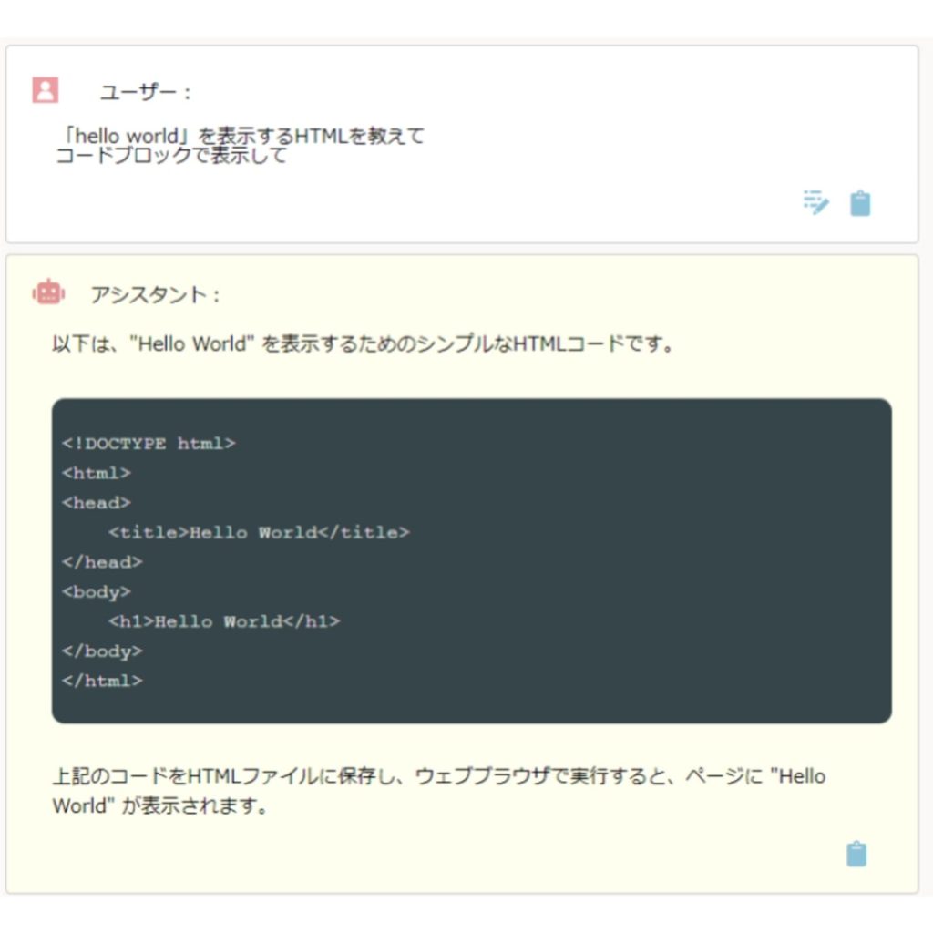Image resolution: width=933 pixels, height=933 pixels.
Task: Click the コードブロックで表示して line
Action: point(171,156)
